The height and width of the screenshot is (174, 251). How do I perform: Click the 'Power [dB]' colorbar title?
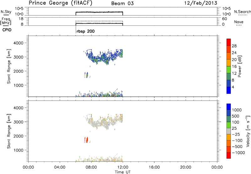[239, 66]
